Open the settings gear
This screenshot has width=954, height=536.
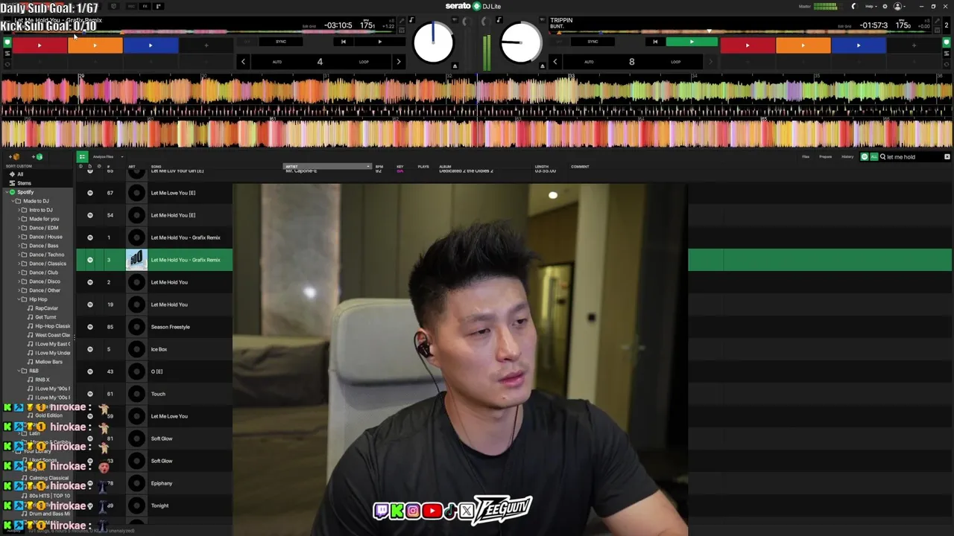pos(885,7)
